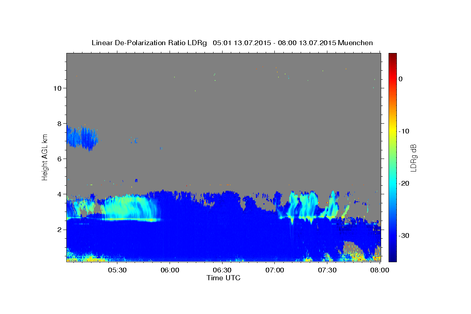Click the bright cyan-green layer near 05:40
The width and height of the screenshot is (471, 314).
(131, 208)
